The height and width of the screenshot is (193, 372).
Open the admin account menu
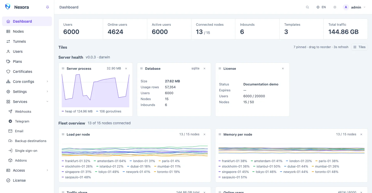click(x=354, y=7)
